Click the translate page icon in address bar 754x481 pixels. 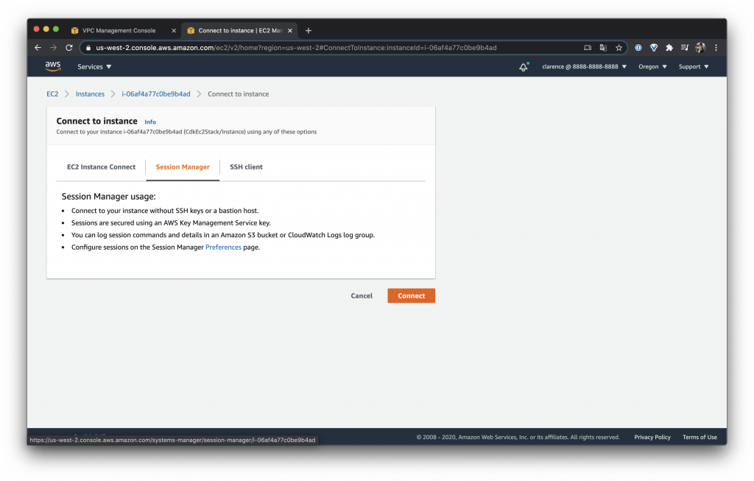click(x=603, y=48)
